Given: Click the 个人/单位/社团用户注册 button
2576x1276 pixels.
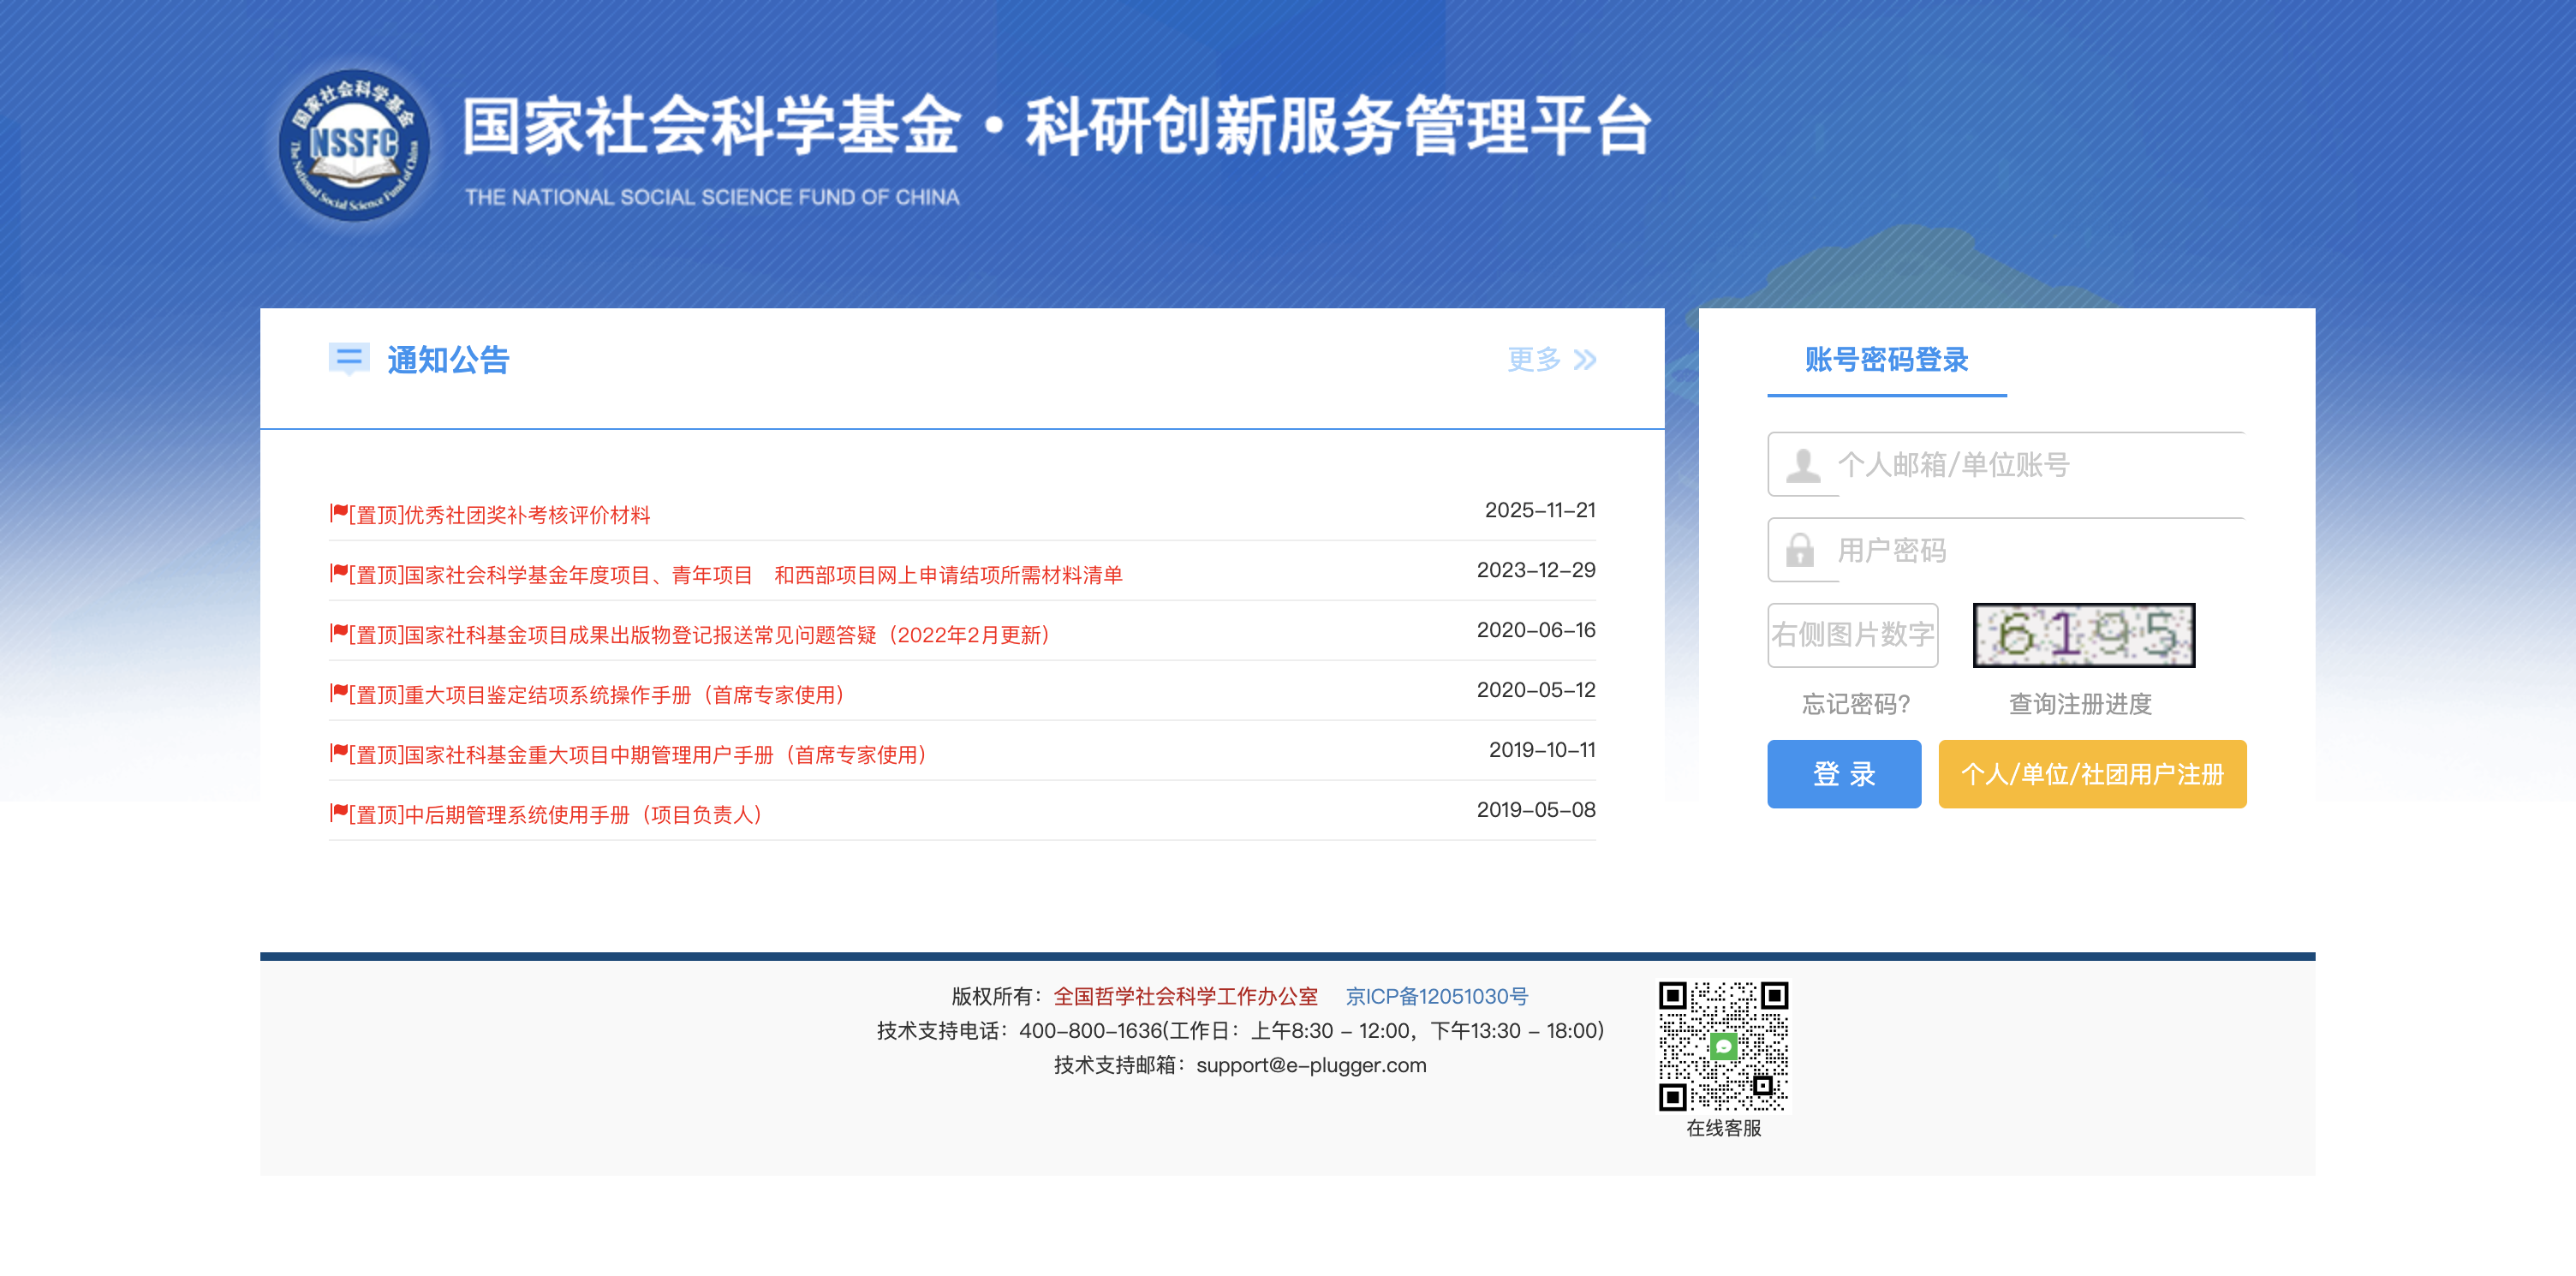Looking at the screenshot, I should coord(2092,774).
